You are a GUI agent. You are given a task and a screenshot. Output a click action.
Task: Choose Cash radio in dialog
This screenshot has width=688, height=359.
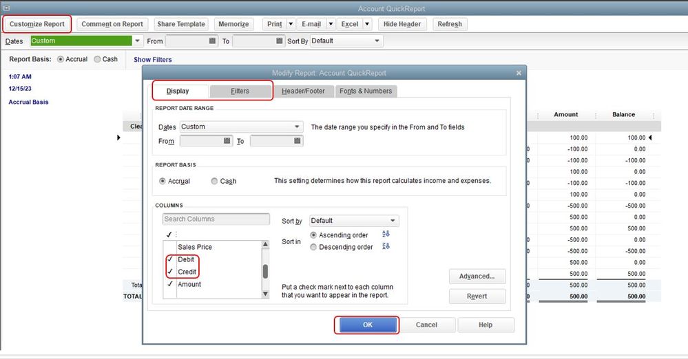coord(214,181)
